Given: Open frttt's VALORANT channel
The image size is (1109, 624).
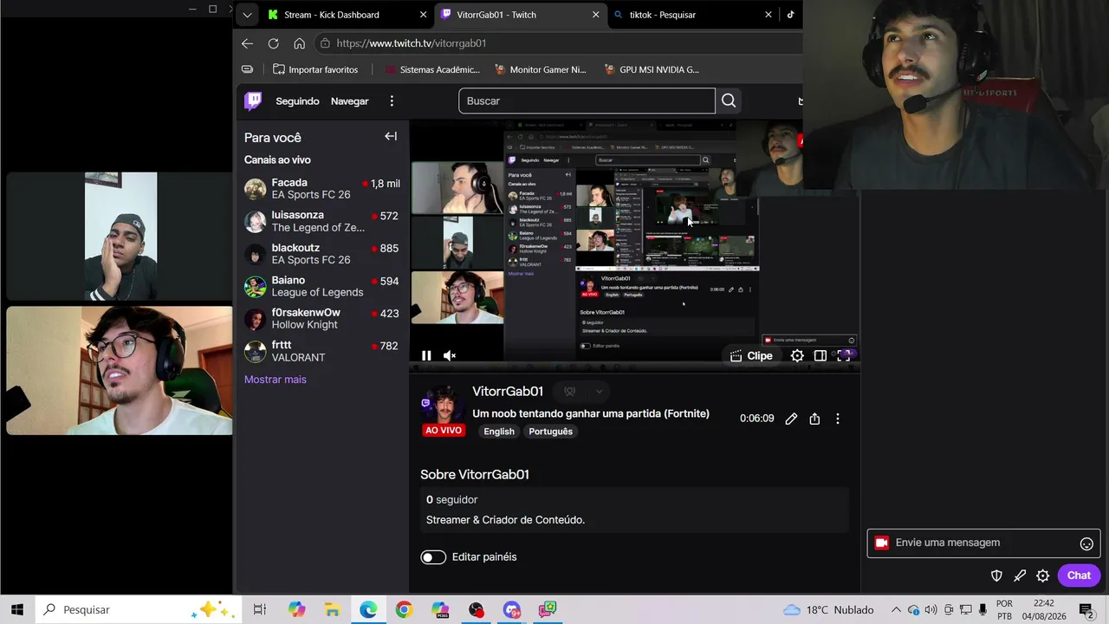Looking at the screenshot, I should tap(322, 351).
